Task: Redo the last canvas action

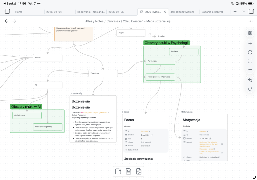Action: [x=250, y=89]
